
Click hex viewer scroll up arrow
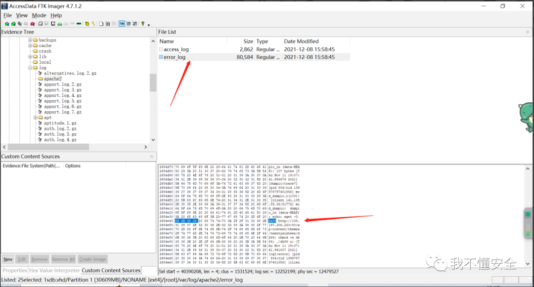tap(528, 168)
